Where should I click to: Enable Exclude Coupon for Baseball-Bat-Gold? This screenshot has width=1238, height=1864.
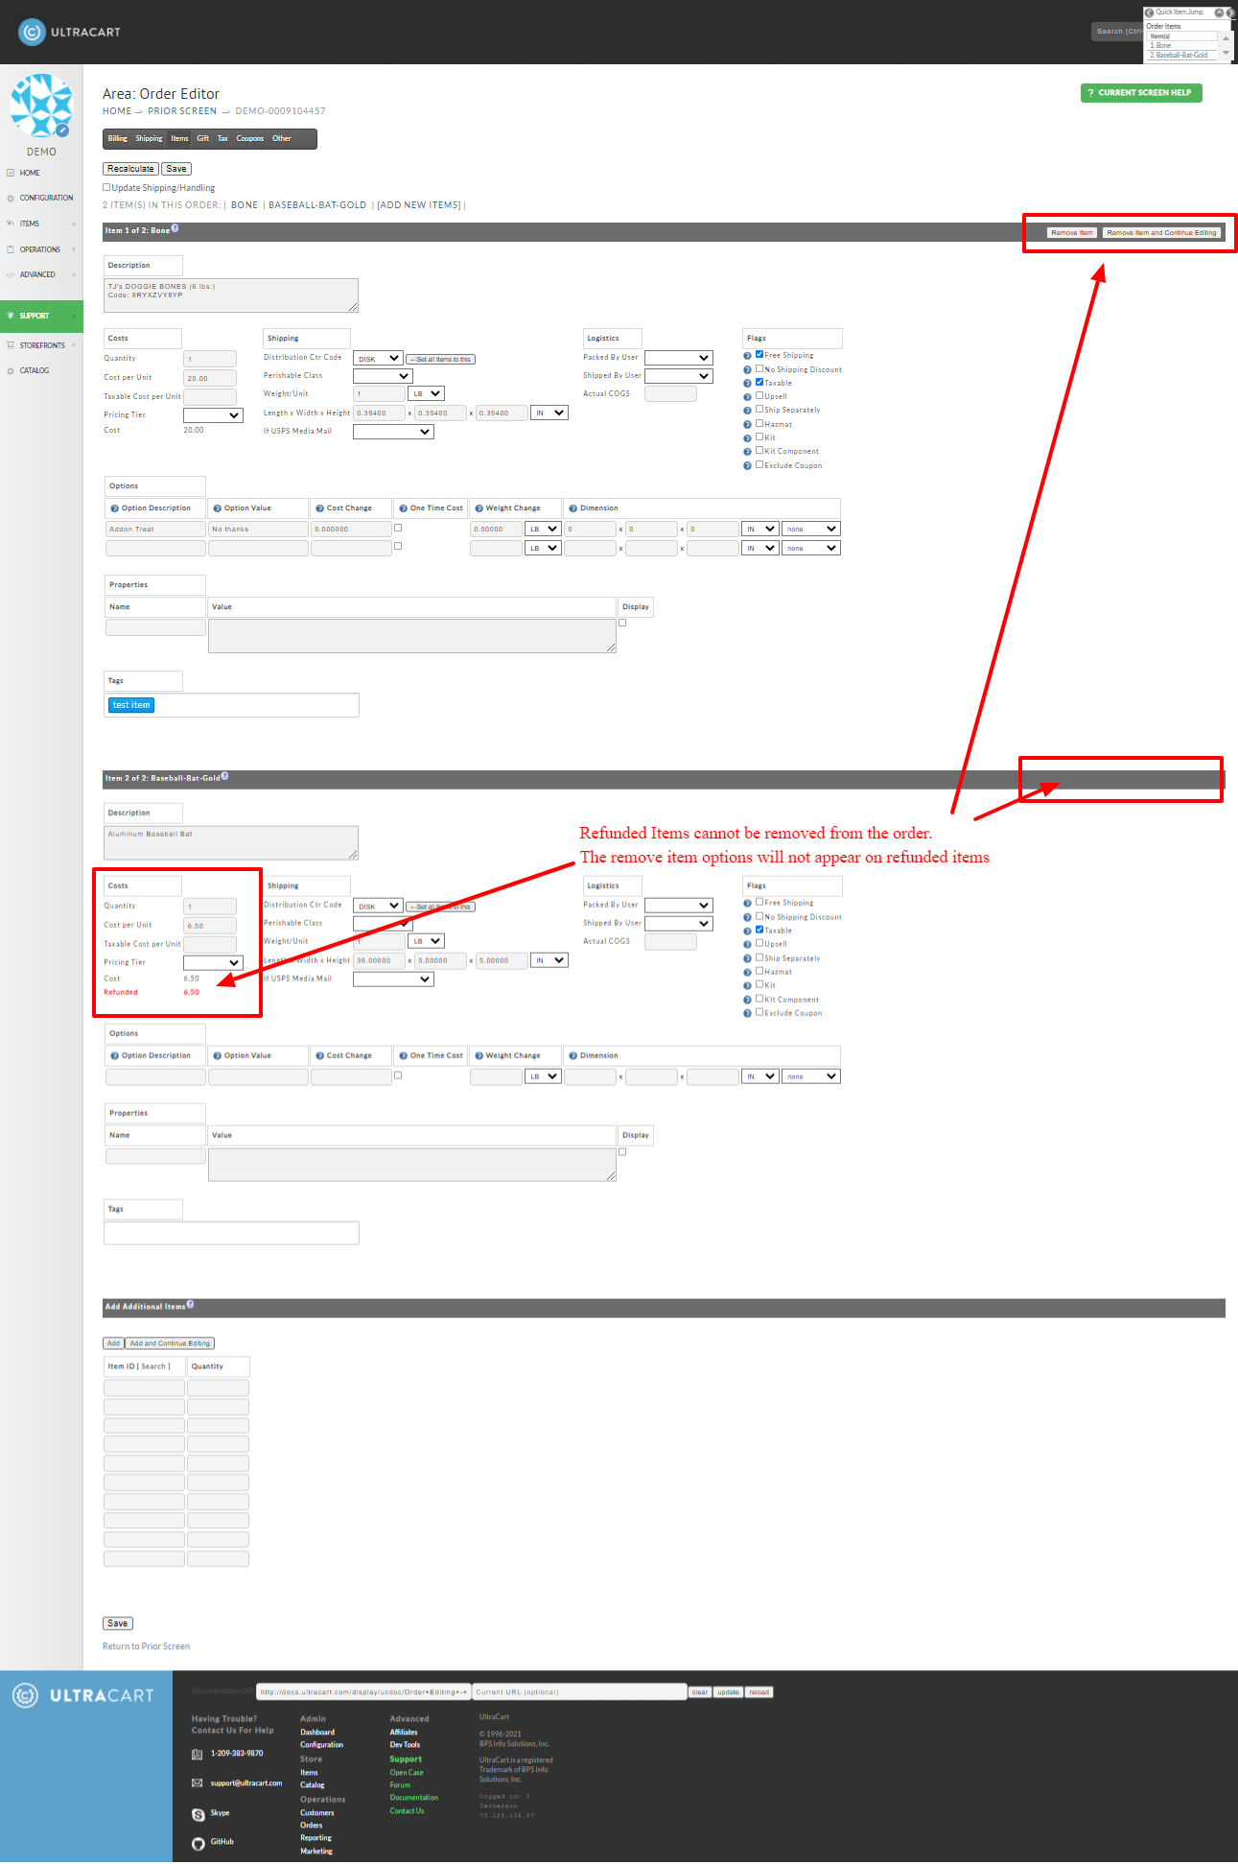759,1012
